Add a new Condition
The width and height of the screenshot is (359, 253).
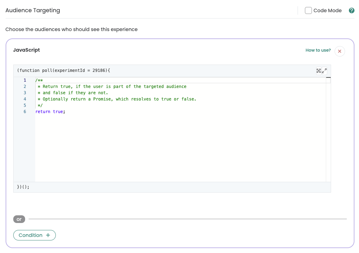[x=34, y=235]
